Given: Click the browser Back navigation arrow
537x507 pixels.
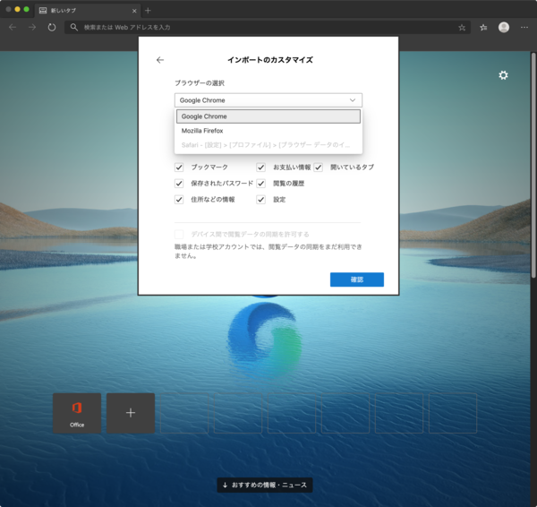Looking at the screenshot, I should (x=13, y=27).
